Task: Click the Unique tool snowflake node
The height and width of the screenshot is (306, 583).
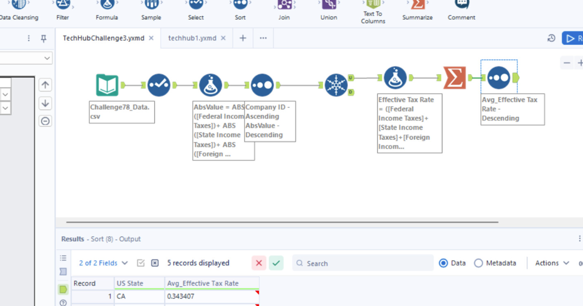Action: click(336, 85)
